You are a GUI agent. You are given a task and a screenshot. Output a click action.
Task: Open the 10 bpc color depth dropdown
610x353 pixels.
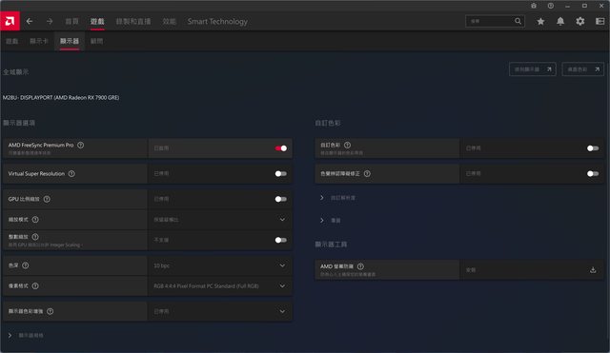pos(220,265)
